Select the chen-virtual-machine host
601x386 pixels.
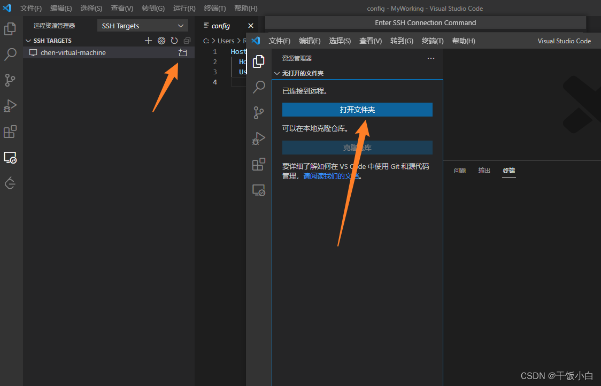[109, 52]
